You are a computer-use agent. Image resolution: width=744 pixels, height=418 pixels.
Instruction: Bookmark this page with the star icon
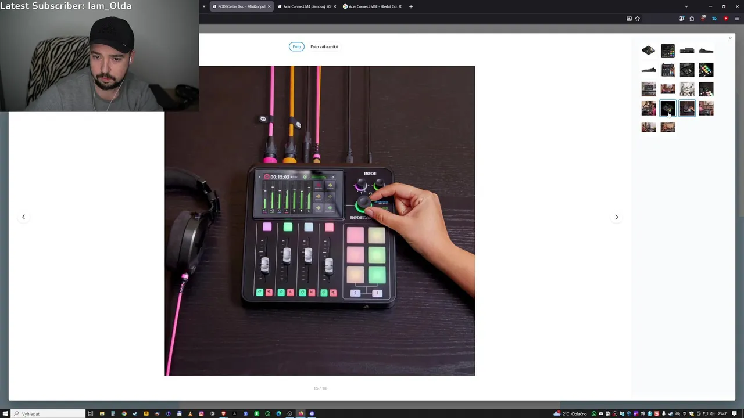pos(638,19)
